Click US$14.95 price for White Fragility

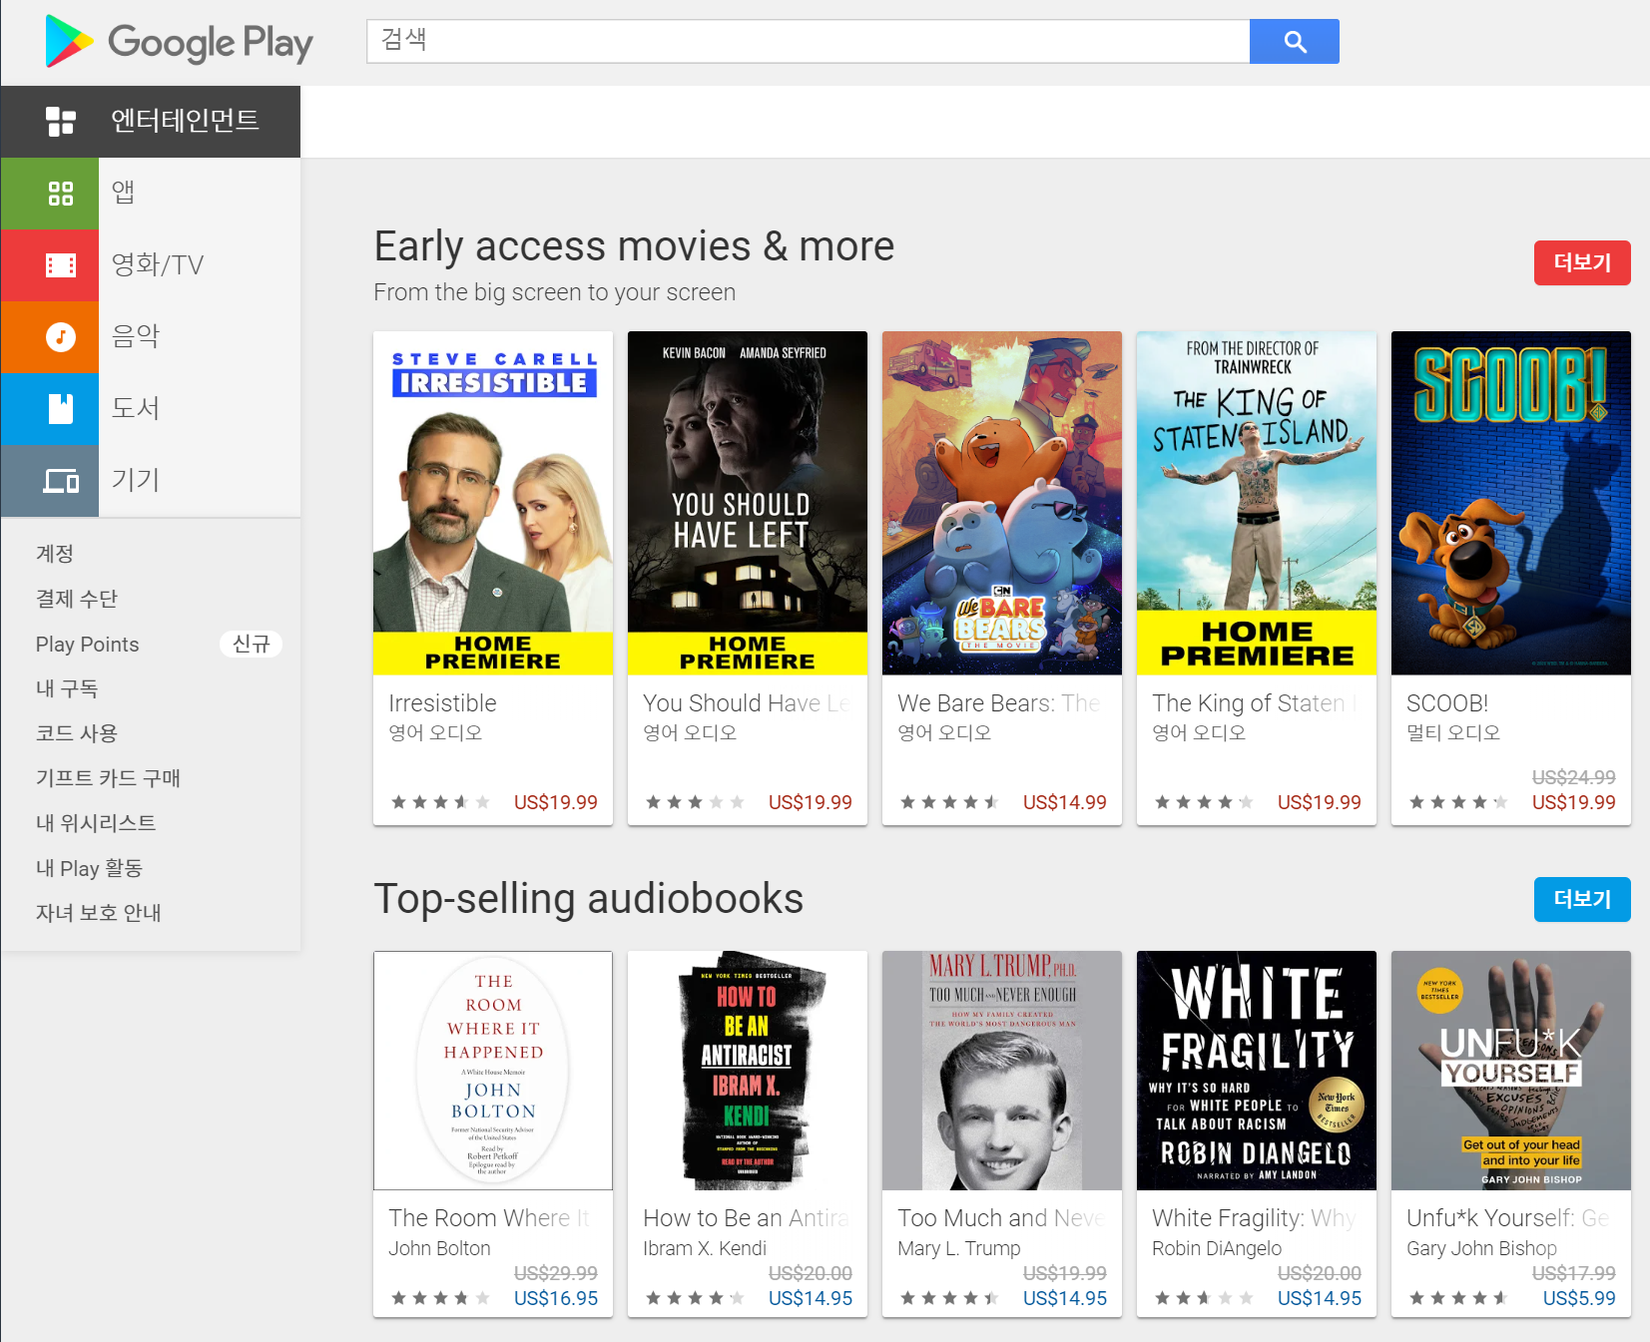tap(1320, 1298)
